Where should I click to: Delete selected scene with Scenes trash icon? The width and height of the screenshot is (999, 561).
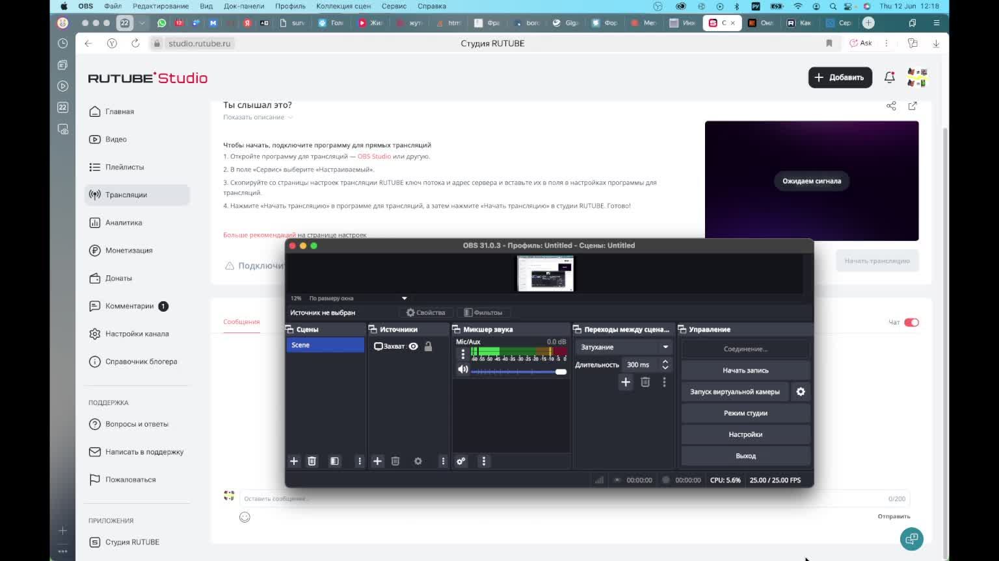312,461
